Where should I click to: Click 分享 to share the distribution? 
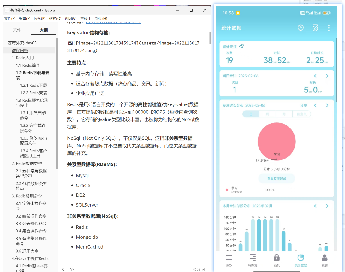tap(303, 105)
